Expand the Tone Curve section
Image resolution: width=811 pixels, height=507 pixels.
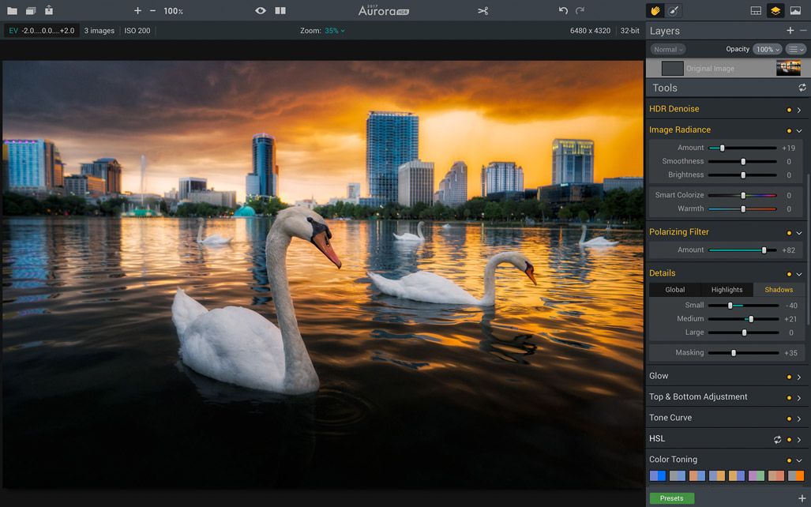799,419
